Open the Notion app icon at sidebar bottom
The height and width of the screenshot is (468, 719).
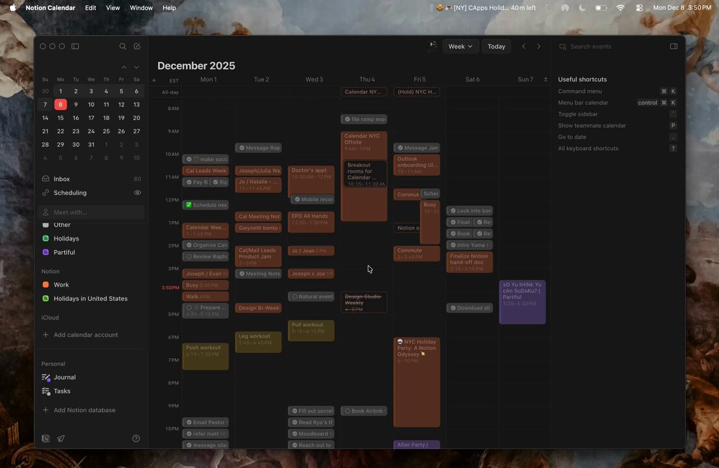click(46, 439)
